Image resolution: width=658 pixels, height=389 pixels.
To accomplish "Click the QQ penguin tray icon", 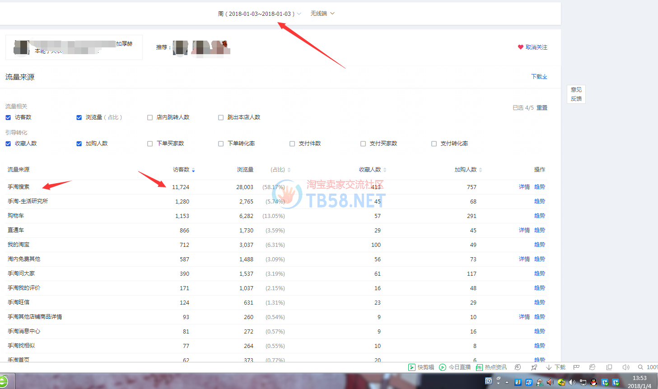I will click(x=594, y=382).
